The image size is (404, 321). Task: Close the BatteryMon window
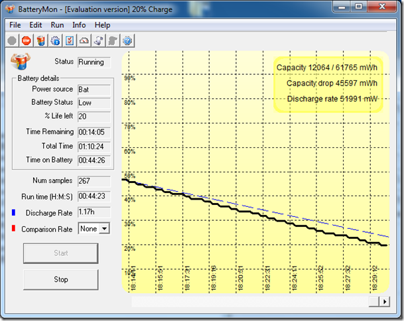(x=382, y=7)
